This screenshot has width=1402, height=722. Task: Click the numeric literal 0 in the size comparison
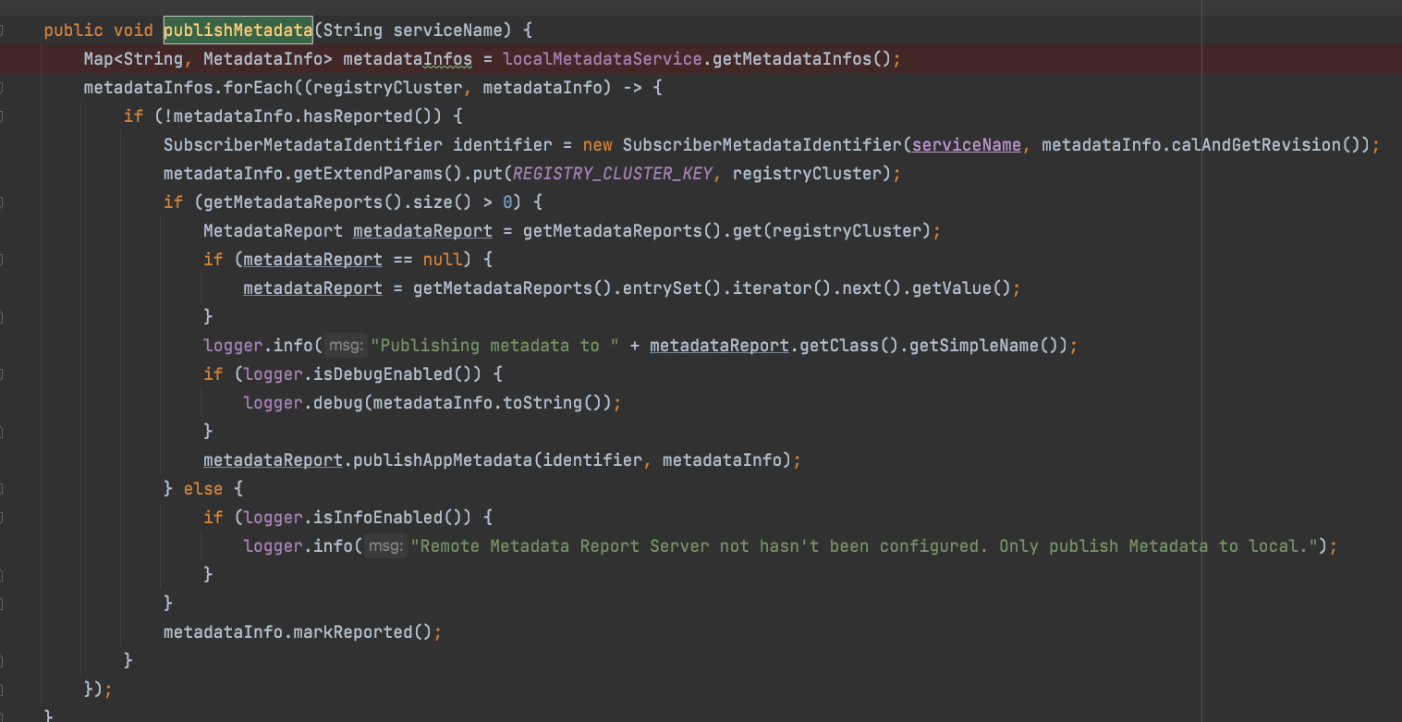point(507,202)
